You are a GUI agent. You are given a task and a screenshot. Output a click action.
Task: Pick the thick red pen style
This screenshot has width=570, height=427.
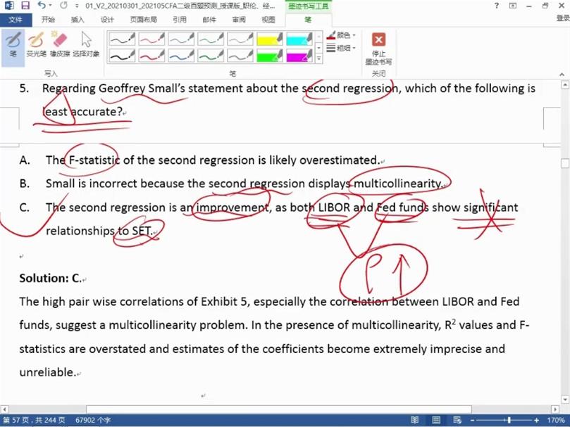[x=151, y=56]
